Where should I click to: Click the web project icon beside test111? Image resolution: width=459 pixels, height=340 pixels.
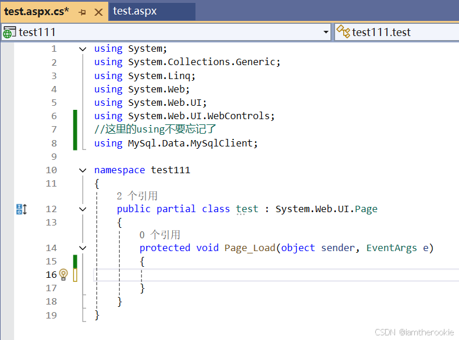click(9, 32)
